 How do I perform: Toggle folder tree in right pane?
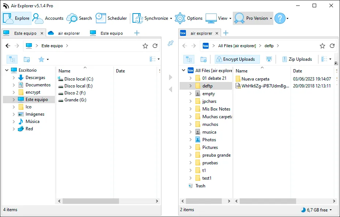pos(189,59)
